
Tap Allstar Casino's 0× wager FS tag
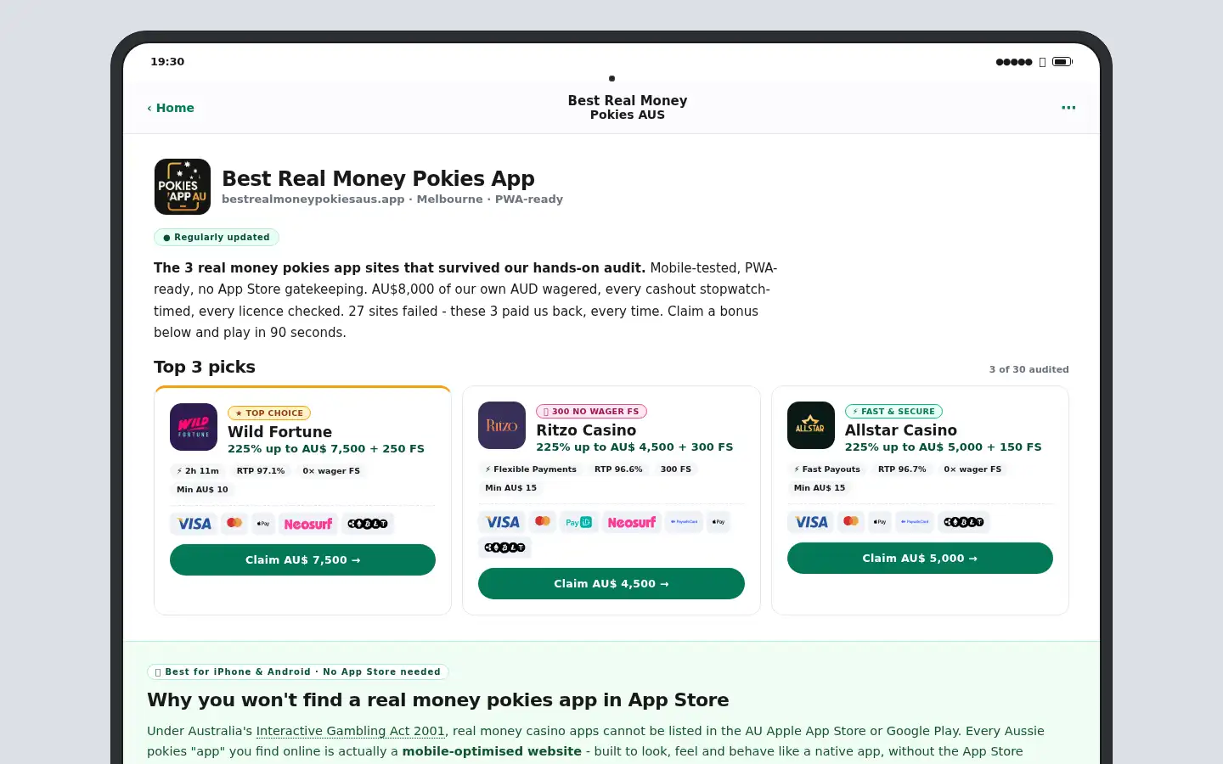972,469
